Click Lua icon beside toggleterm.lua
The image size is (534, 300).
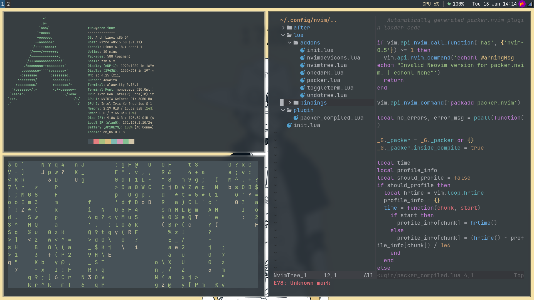[302, 88]
